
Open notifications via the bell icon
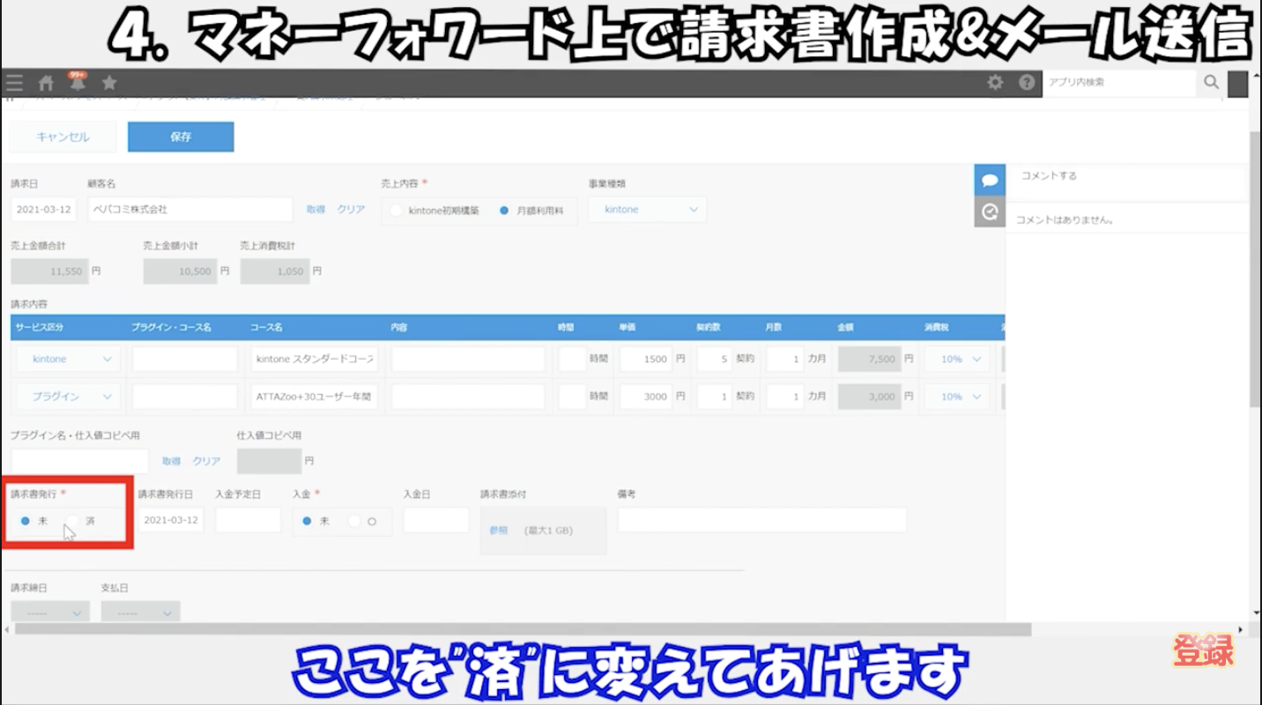(x=78, y=84)
